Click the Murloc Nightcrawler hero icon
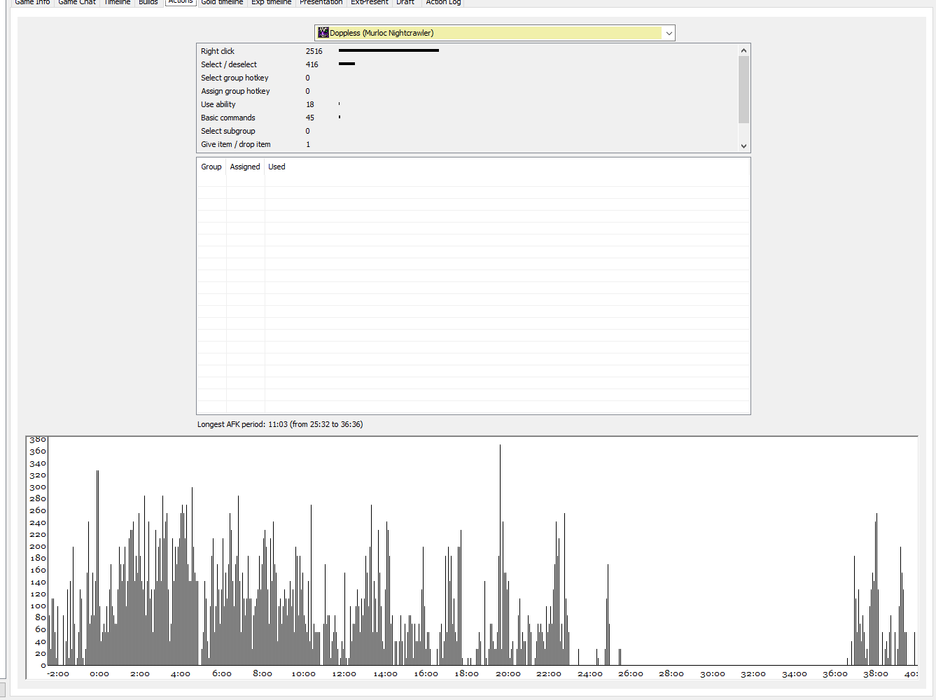The width and height of the screenshot is (936, 700). 323,33
